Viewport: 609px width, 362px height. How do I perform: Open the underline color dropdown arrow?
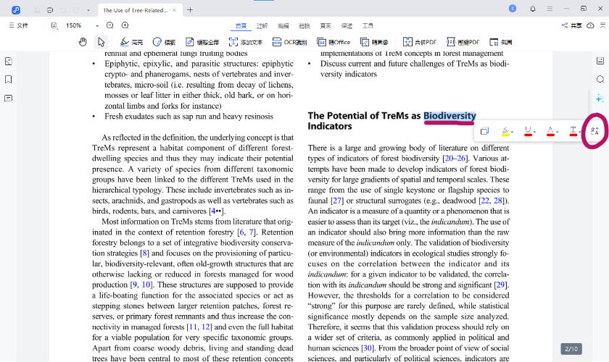coord(535,132)
